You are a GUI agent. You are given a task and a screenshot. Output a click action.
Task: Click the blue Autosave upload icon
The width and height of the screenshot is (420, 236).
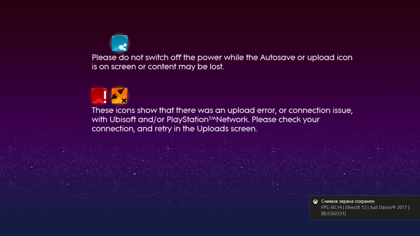coord(120,43)
